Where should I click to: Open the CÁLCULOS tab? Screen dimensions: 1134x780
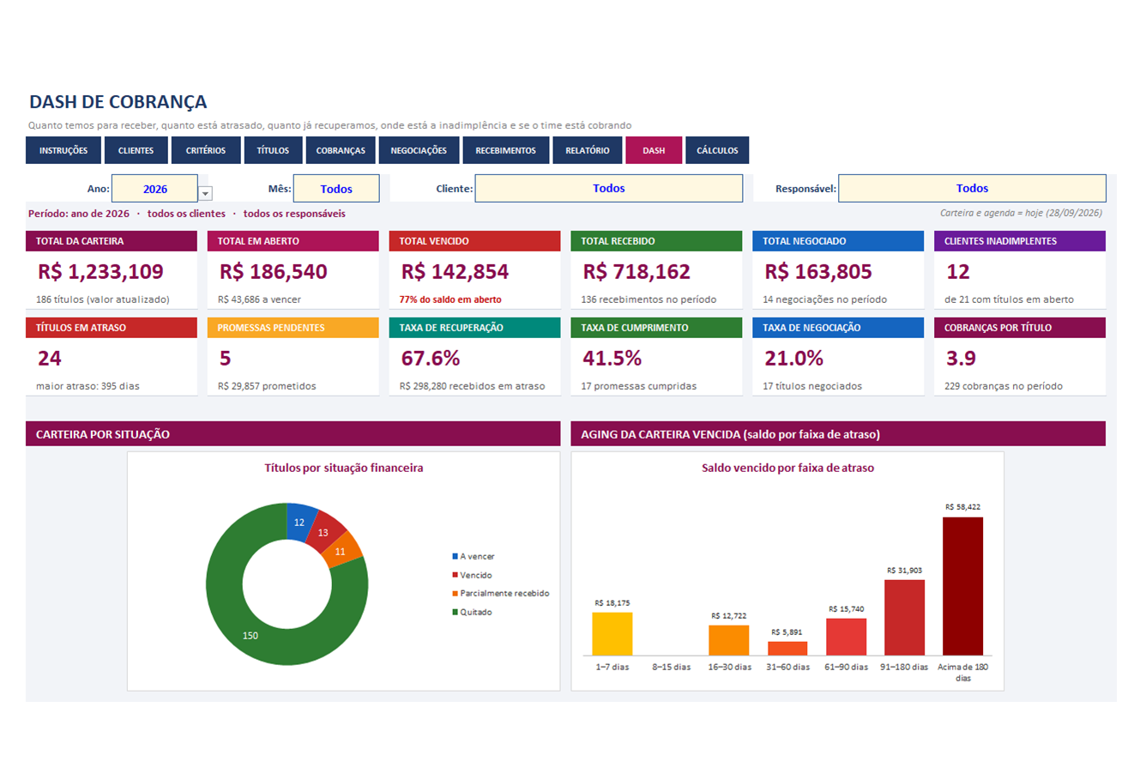pyautogui.click(x=717, y=150)
